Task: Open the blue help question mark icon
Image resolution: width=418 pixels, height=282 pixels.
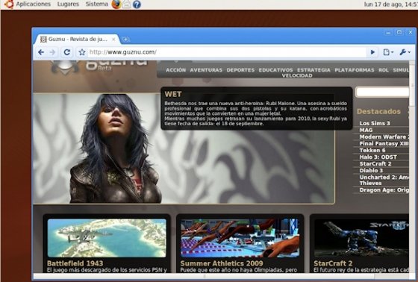Action: pyautogui.click(x=137, y=4)
